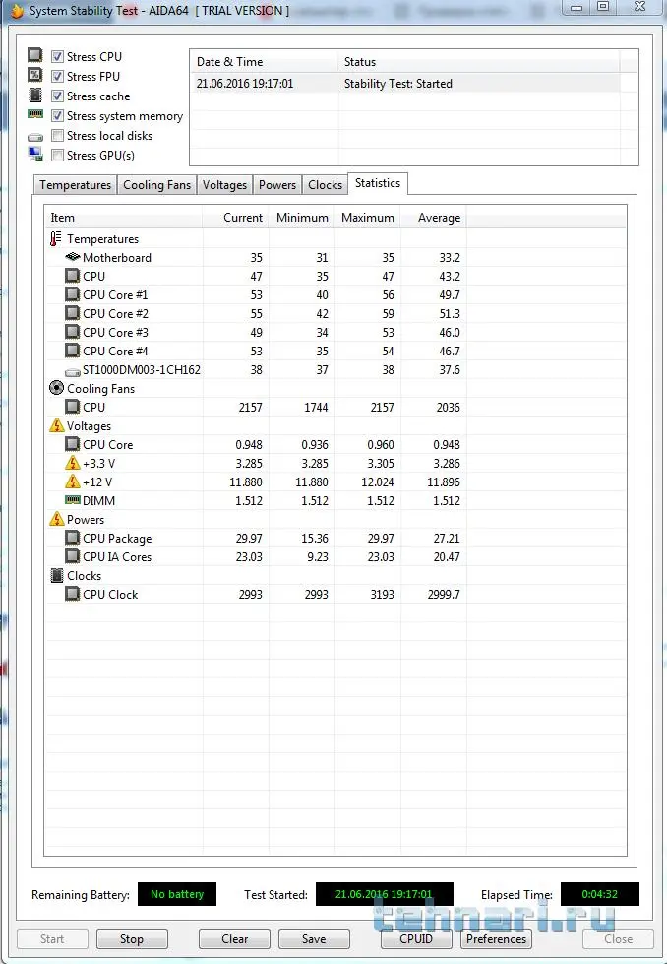Screen dimensions: 667x964
Task: Open the Voltages tab
Action: 224,185
